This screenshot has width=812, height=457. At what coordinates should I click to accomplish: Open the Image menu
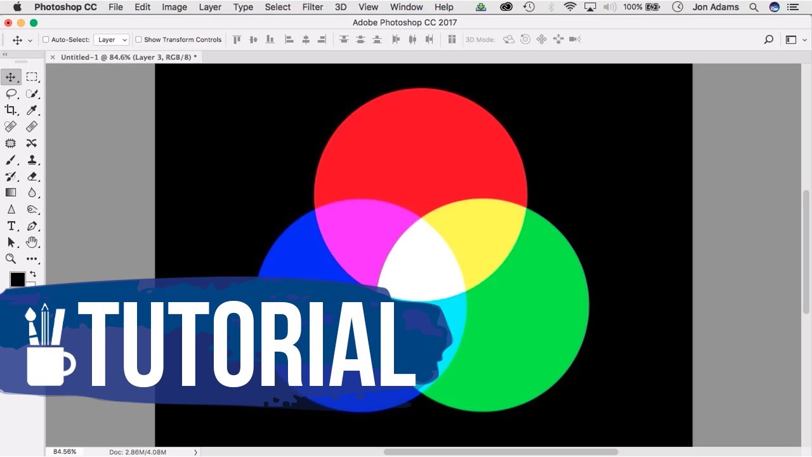click(174, 7)
